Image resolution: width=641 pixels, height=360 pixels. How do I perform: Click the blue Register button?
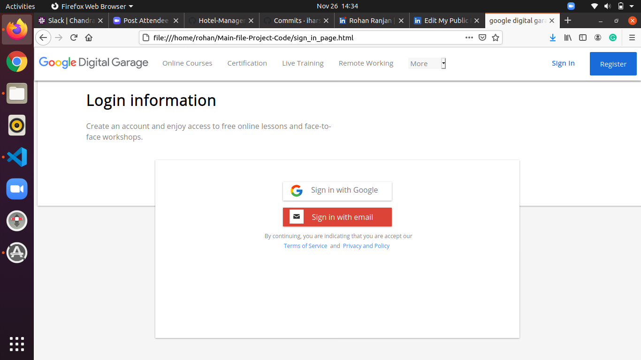click(613, 64)
